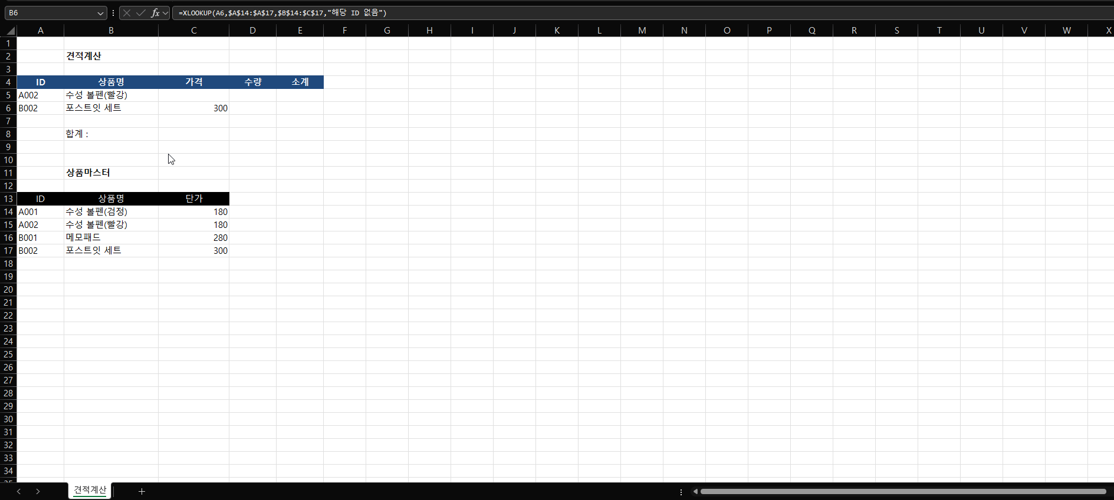The height and width of the screenshot is (500, 1114).
Task: Click the Select All corner triangle
Action: 11,31
